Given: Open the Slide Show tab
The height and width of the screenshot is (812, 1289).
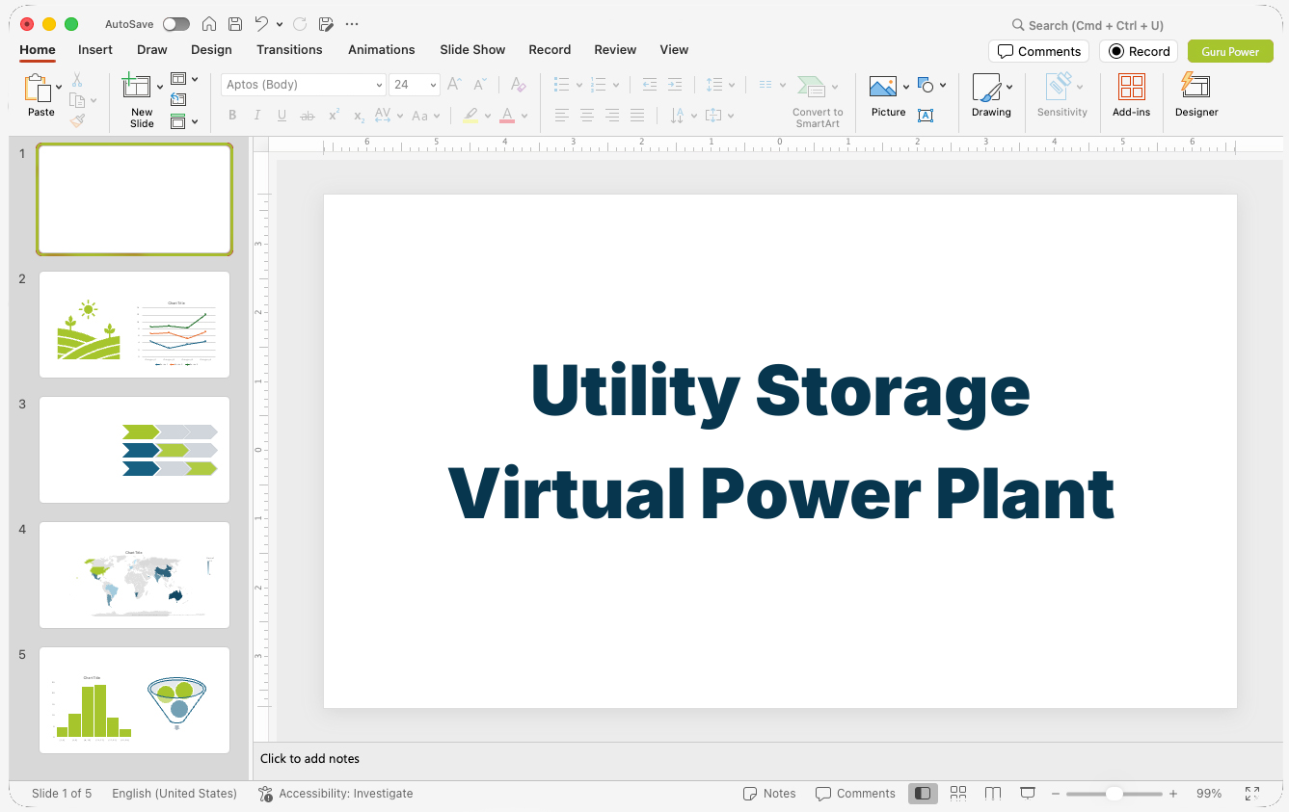Looking at the screenshot, I should [x=472, y=50].
